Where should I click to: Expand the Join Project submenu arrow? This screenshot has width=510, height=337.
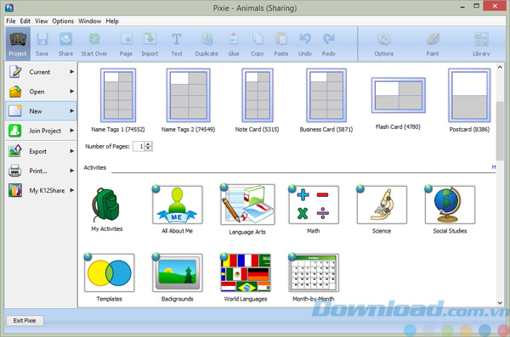pos(72,131)
